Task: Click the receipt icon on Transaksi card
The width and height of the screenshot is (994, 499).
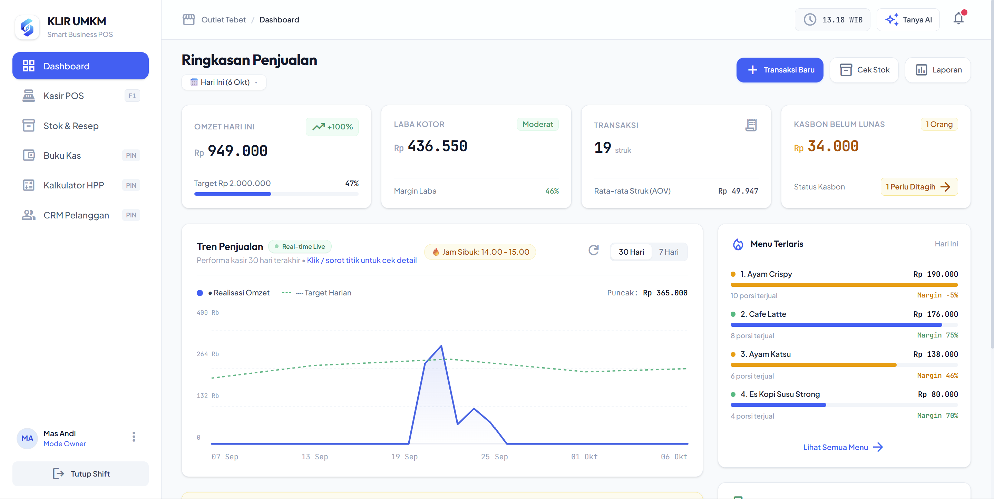Action: 751,125
